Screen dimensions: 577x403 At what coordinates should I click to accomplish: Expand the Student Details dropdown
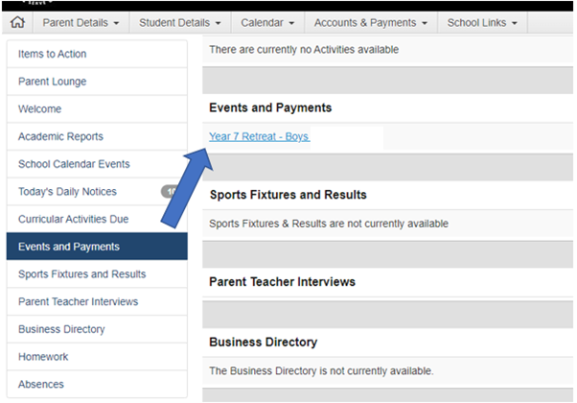tap(179, 22)
